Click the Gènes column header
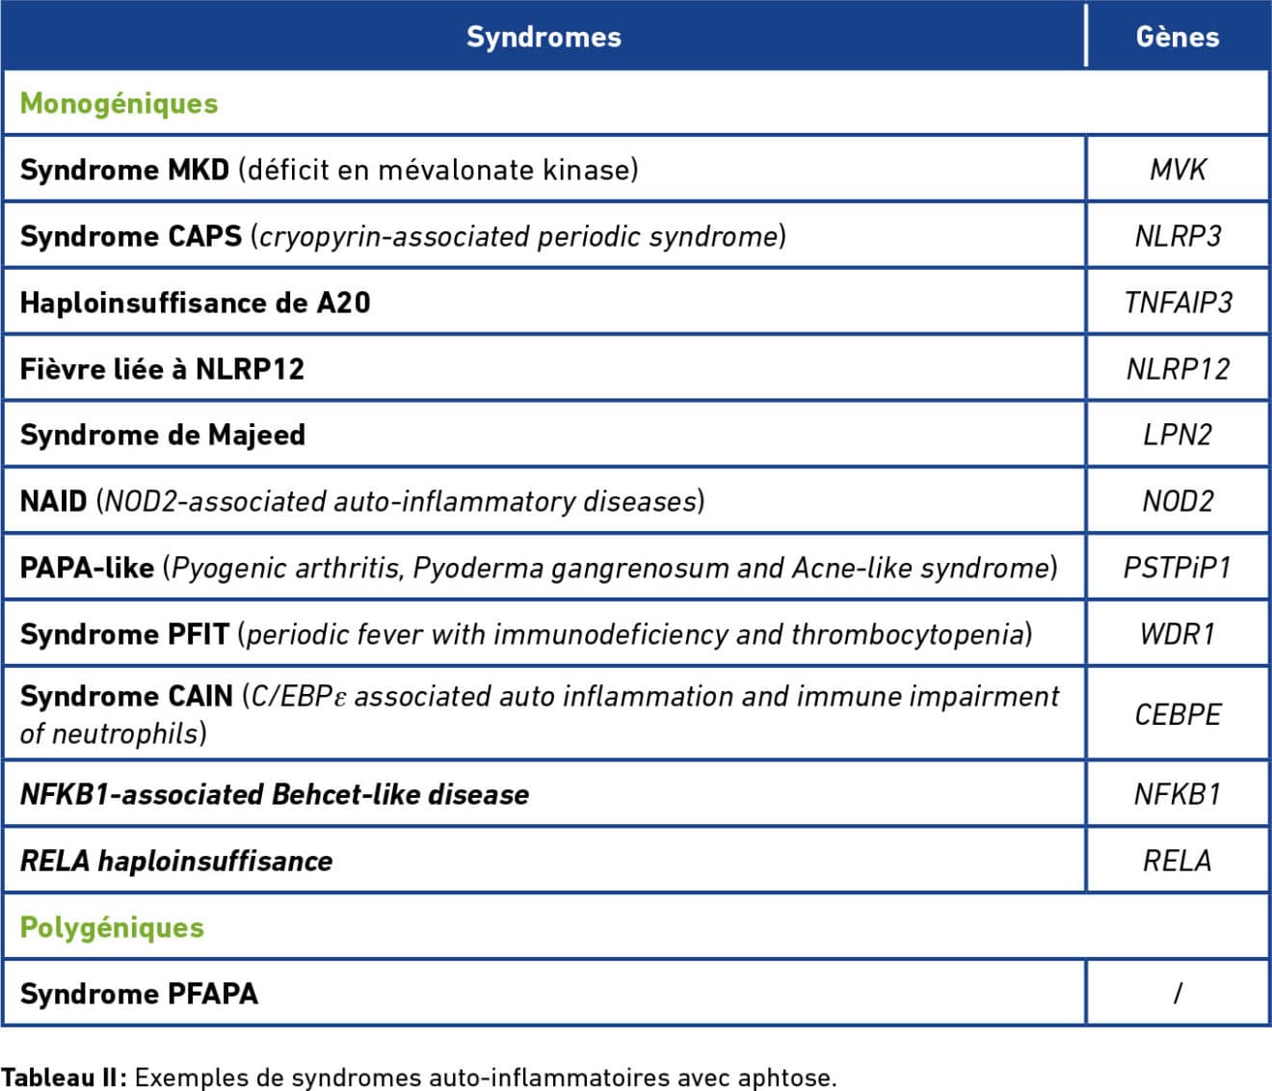 pyautogui.click(x=1177, y=37)
